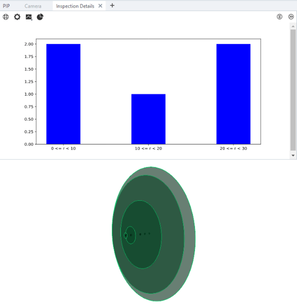Click the circled double-chevron right icon

coord(291,16)
